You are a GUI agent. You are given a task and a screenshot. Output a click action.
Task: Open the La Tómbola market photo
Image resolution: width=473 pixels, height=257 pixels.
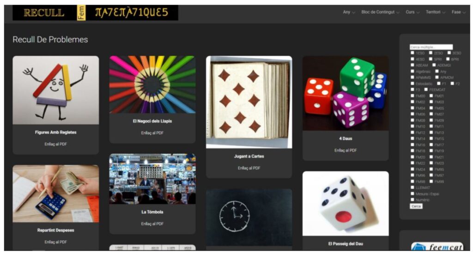pyautogui.click(x=152, y=179)
